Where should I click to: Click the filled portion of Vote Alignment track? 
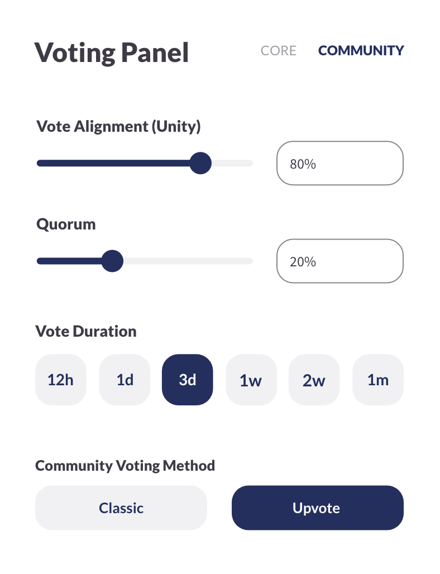click(113, 163)
